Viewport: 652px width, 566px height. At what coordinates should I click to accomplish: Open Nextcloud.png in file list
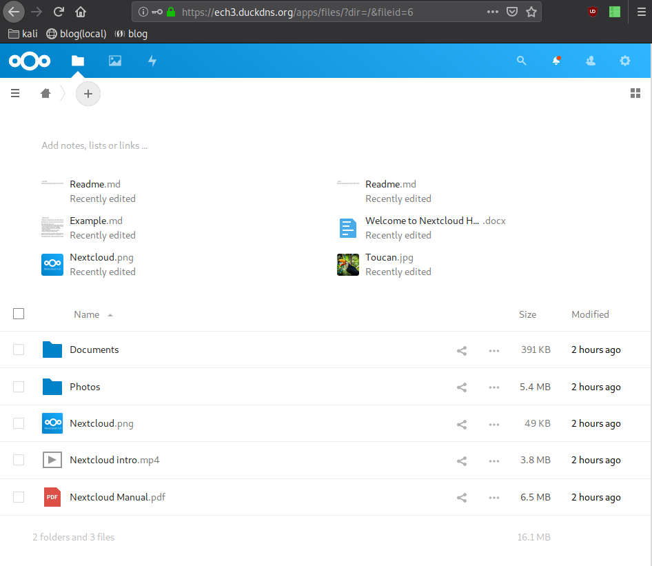click(101, 423)
